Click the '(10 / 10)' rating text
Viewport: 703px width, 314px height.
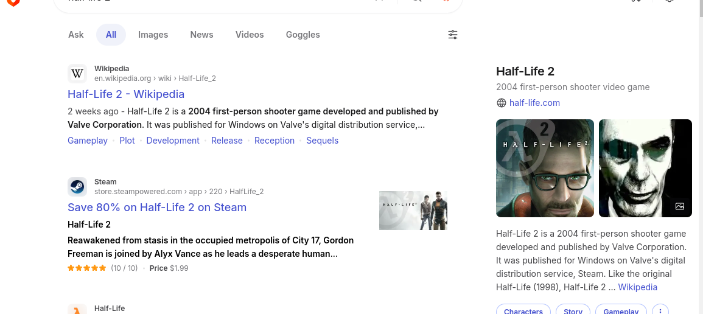pyautogui.click(x=124, y=268)
